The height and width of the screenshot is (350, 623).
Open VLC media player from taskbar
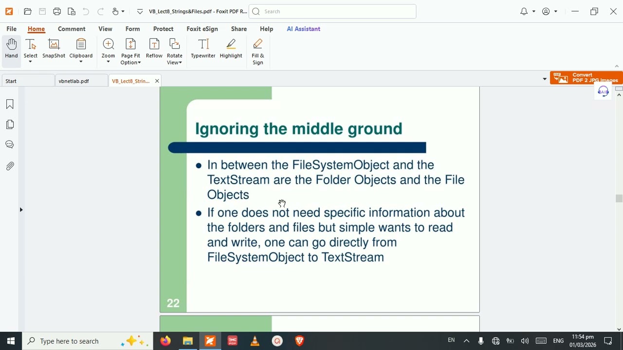coord(255,341)
